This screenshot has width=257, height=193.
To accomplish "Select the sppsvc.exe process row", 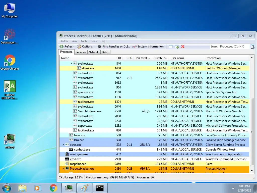I will 154,126.
